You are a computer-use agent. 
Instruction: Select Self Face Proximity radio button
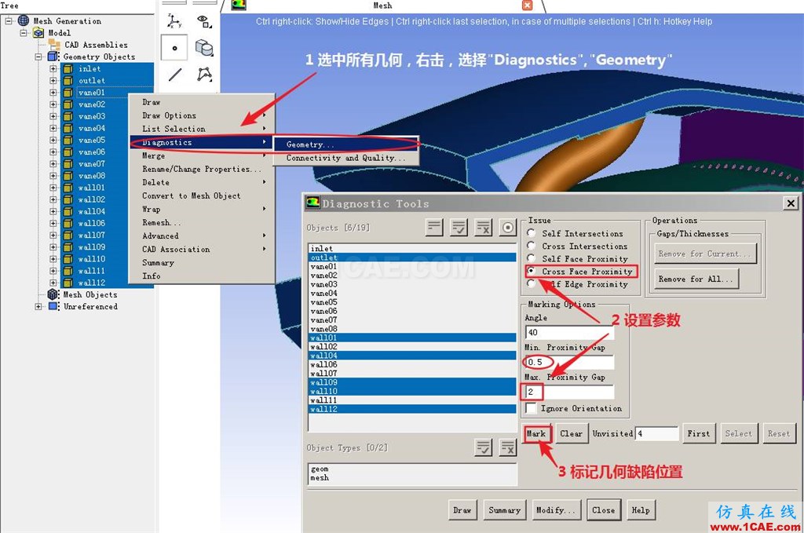click(x=532, y=257)
